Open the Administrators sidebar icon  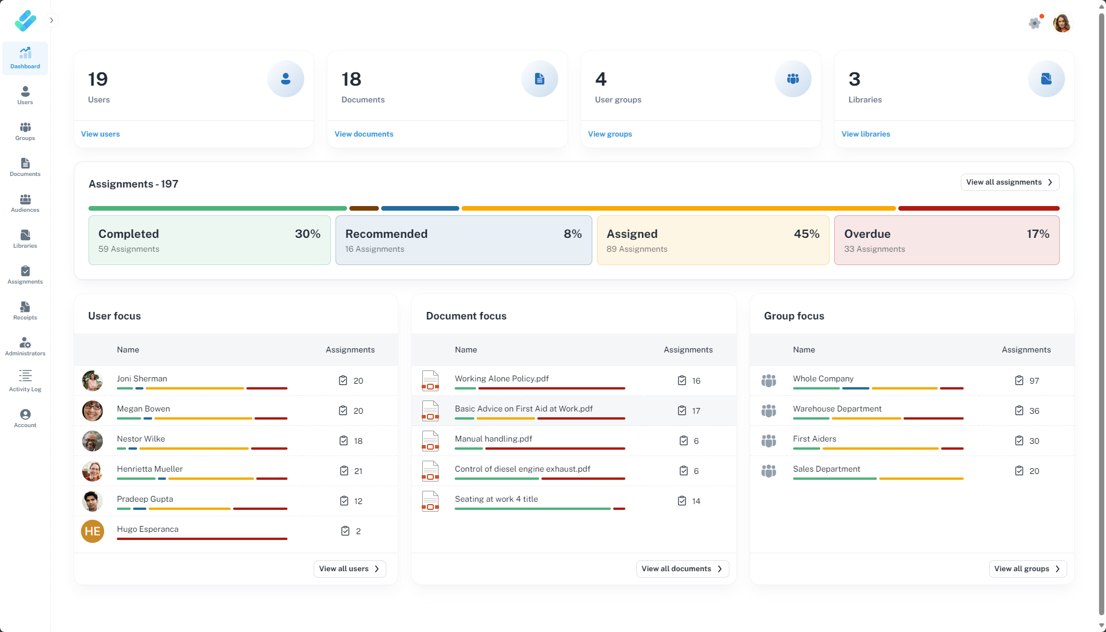(25, 347)
